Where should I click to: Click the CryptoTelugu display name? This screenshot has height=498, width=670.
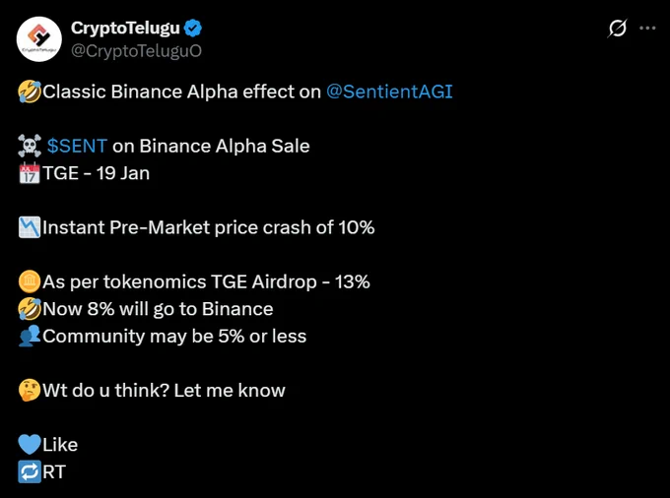pyautogui.click(x=125, y=29)
